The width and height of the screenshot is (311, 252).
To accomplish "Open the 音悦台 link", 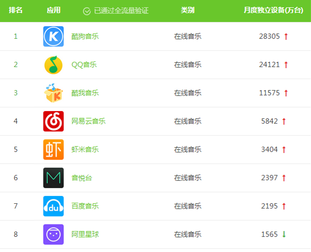I will [x=82, y=178].
